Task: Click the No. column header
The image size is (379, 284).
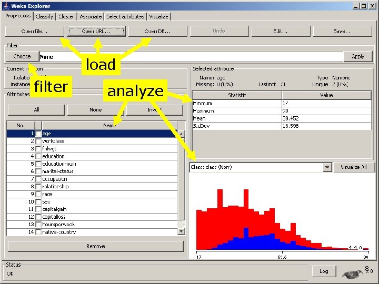Action: click(21, 125)
